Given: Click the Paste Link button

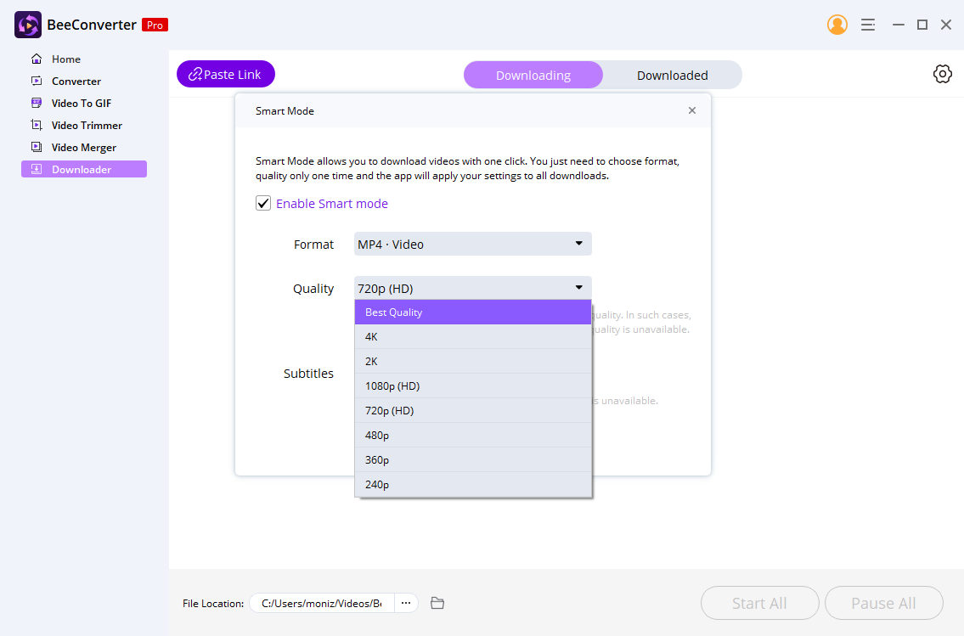Looking at the screenshot, I should pos(226,74).
